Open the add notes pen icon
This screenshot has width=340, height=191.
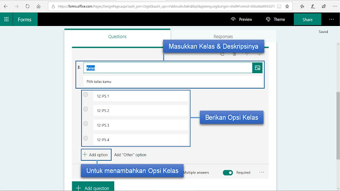[x=313, y=6]
